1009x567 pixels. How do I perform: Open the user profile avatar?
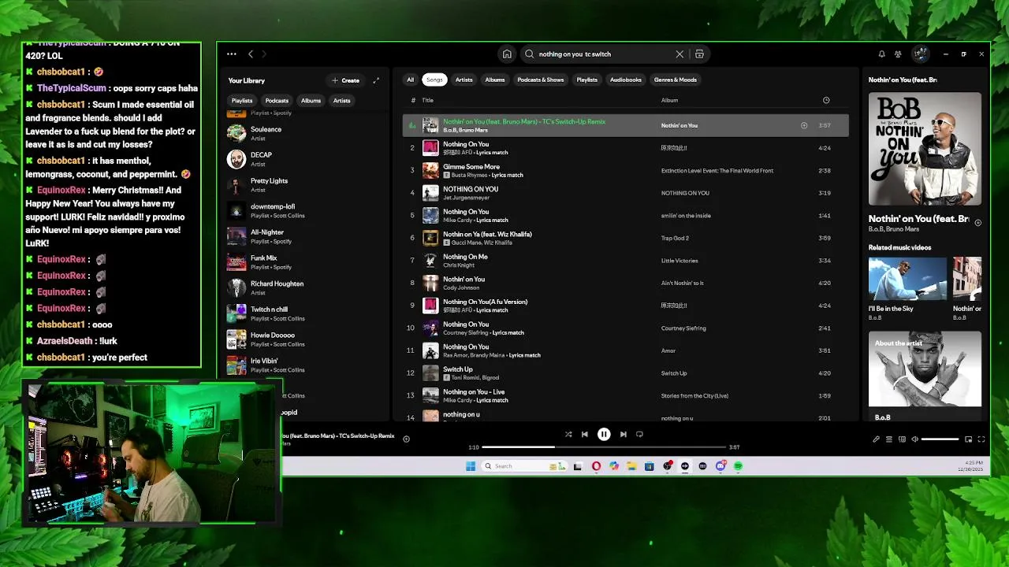tap(920, 54)
